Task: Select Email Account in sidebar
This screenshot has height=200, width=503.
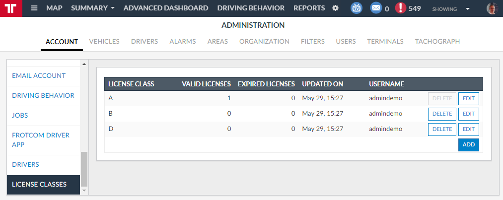Action: (39, 76)
